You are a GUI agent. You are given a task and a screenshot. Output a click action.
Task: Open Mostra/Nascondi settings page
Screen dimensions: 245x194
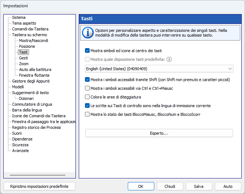(x=33, y=41)
